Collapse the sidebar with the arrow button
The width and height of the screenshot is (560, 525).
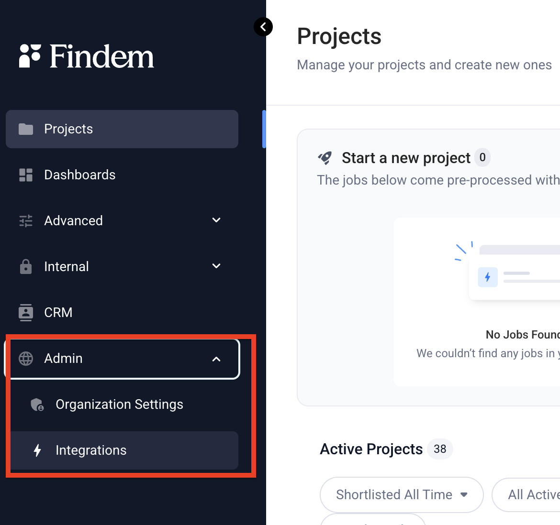coord(263,27)
